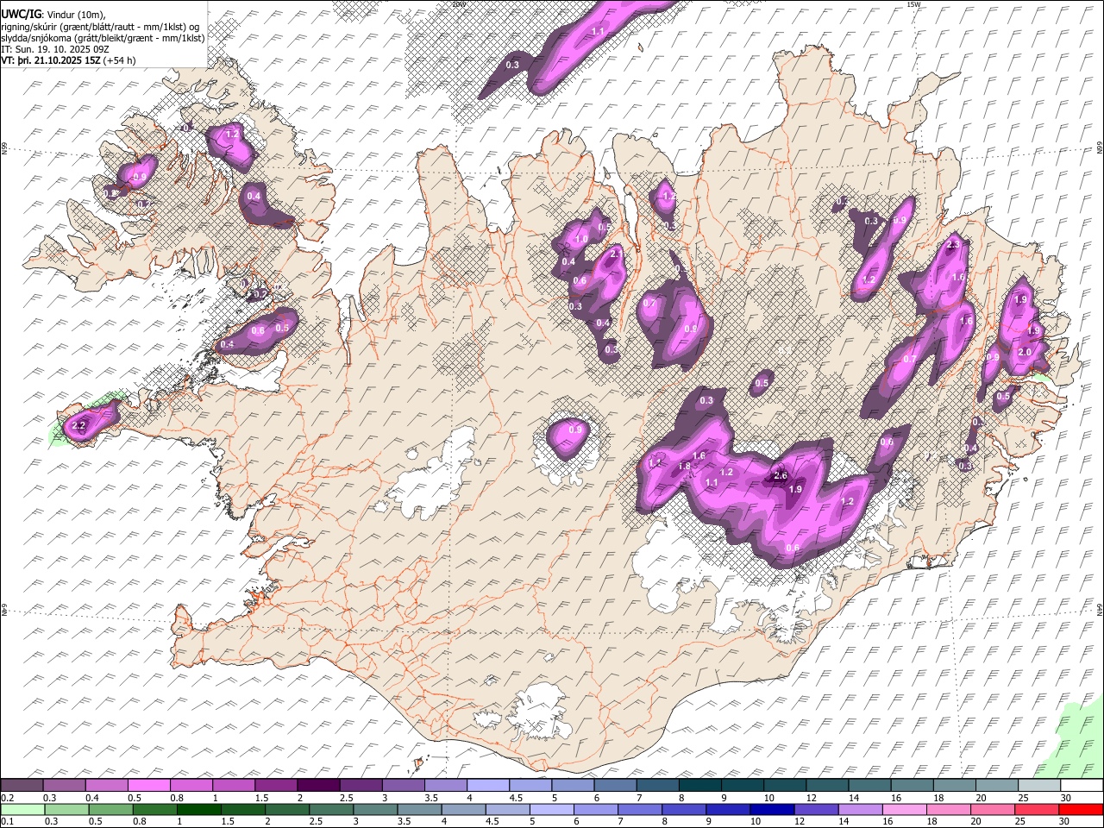The image size is (1104, 828).
Task: Click the 2.0 value near the east coast
Action: [x=1025, y=352]
